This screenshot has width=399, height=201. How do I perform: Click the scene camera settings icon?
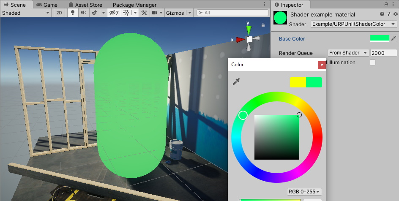point(155,13)
